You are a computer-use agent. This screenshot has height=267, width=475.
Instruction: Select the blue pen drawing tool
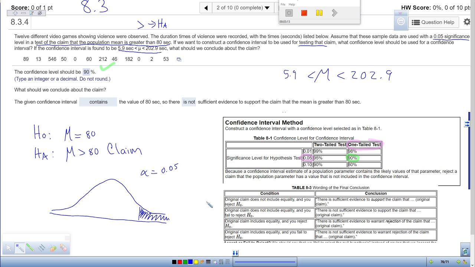click(20, 248)
